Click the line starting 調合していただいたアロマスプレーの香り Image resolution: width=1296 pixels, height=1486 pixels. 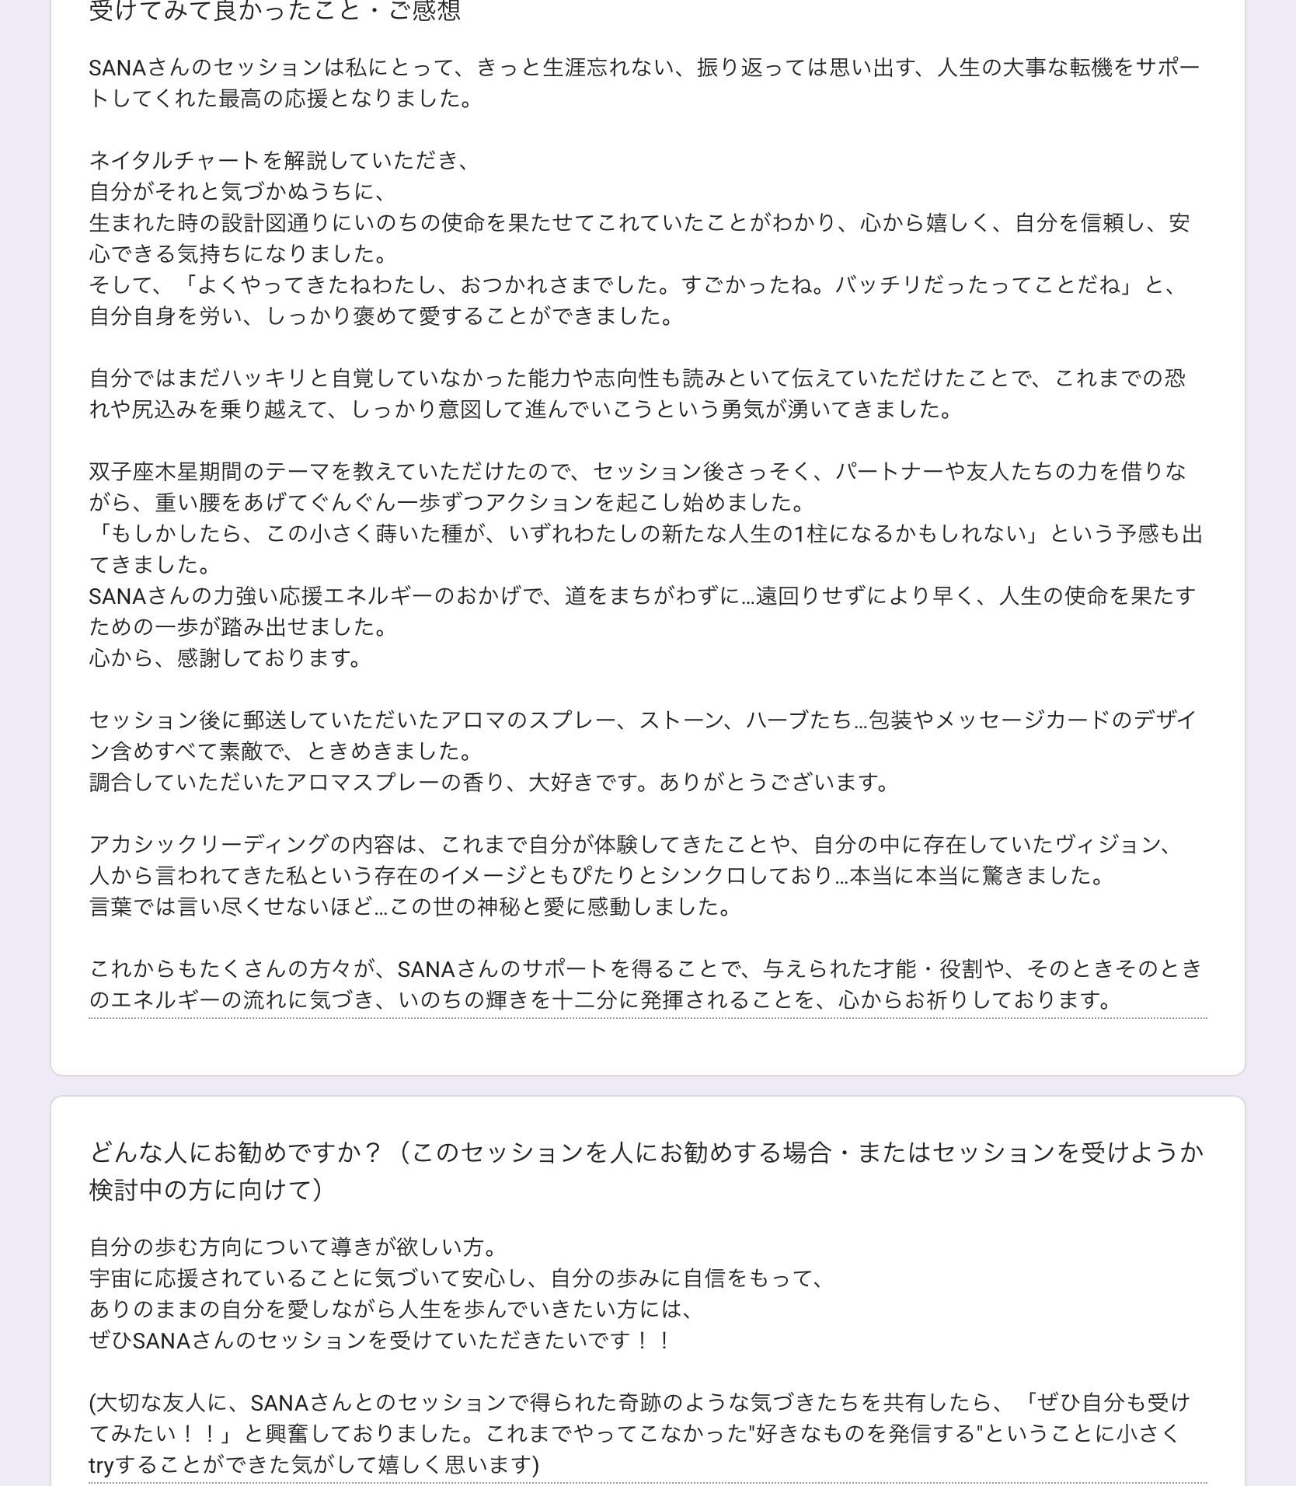(x=490, y=783)
